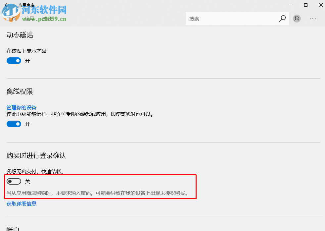The height and width of the screenshot is (231, 325).
Task: Click the 应用商店 title text
Action: (x=26, y=5)
